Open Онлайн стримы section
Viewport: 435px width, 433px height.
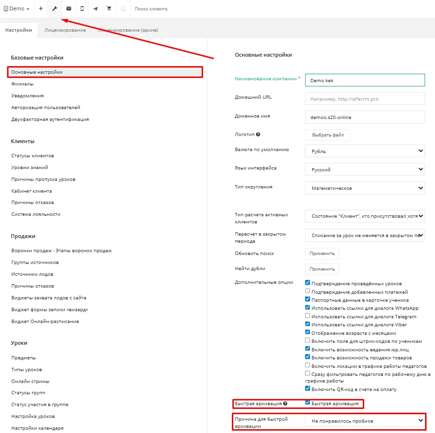point(30,382)
